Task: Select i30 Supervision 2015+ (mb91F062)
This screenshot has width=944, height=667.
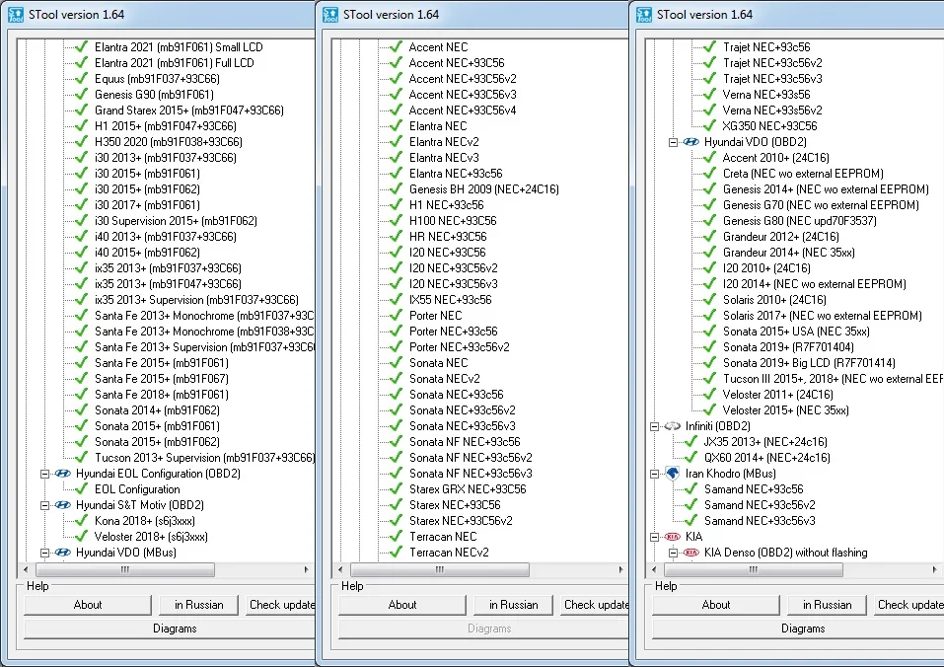Action: pos(176,221)
